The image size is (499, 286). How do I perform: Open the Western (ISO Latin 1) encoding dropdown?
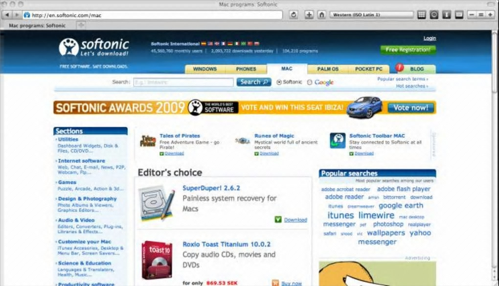[x=371, y=15]
